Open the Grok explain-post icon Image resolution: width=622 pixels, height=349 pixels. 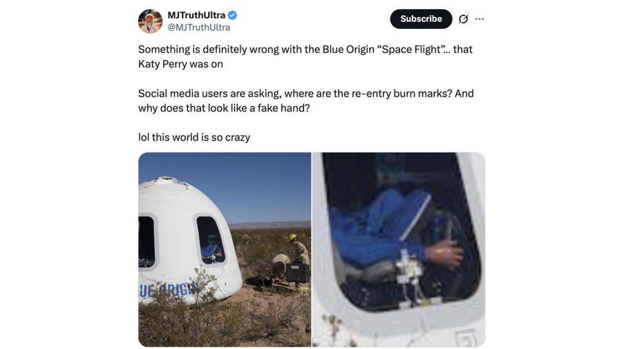[x=463, y=19]
